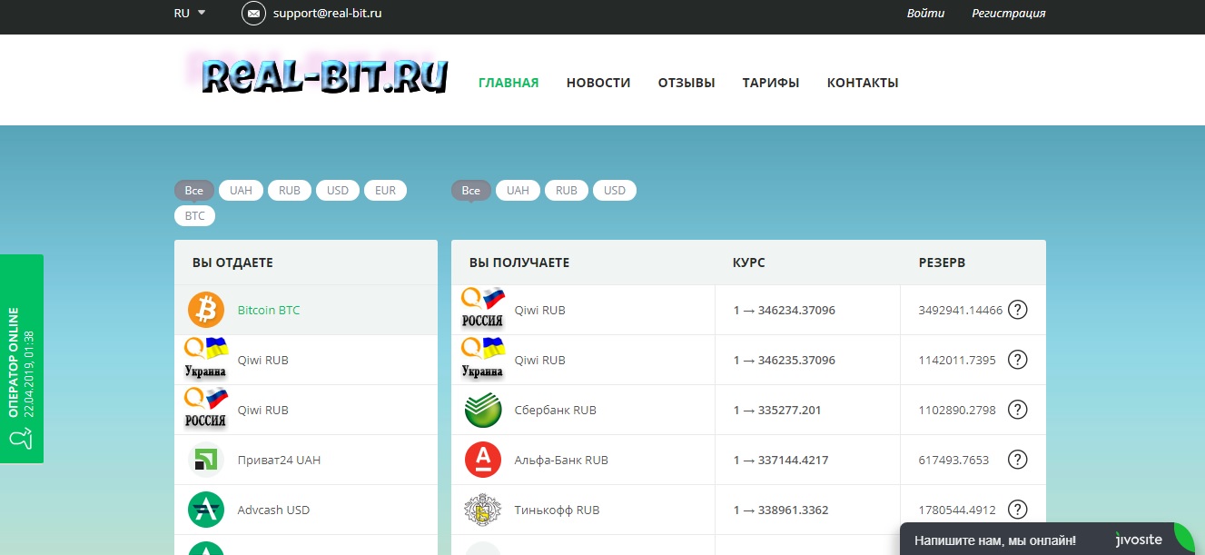Click the Advcash USD icon
This screenshot has width=1205, height=555.
pyautogui.click(x=206, y=510)
